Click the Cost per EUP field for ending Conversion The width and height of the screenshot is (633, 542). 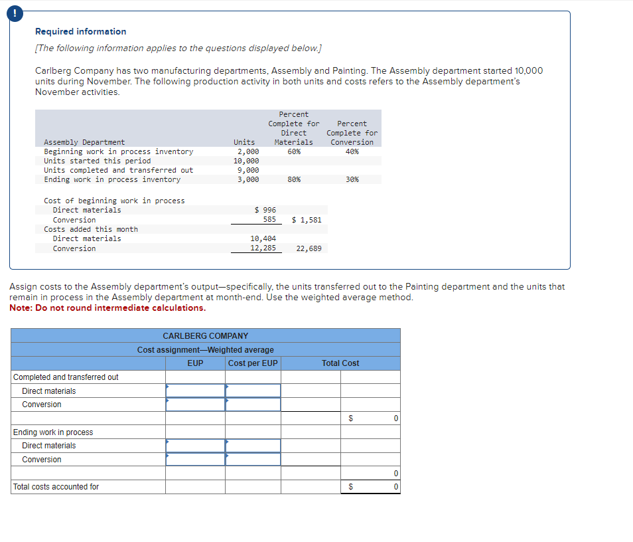[x=251, y=460]
